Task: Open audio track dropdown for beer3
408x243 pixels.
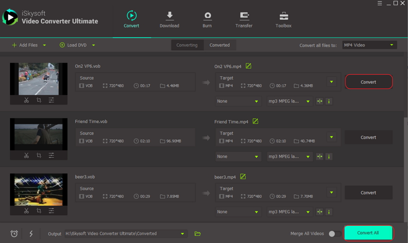Action: click(x=289, y=212)
